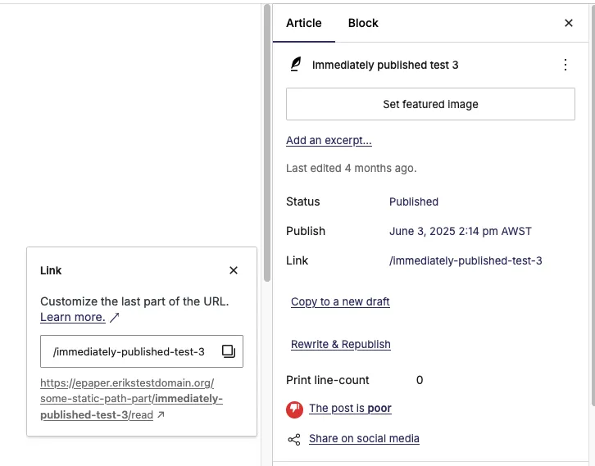This screenshot has height=466, width=595.
Task: Open the /immediately-published-test-3 link setting
Action: click(466, 261)
